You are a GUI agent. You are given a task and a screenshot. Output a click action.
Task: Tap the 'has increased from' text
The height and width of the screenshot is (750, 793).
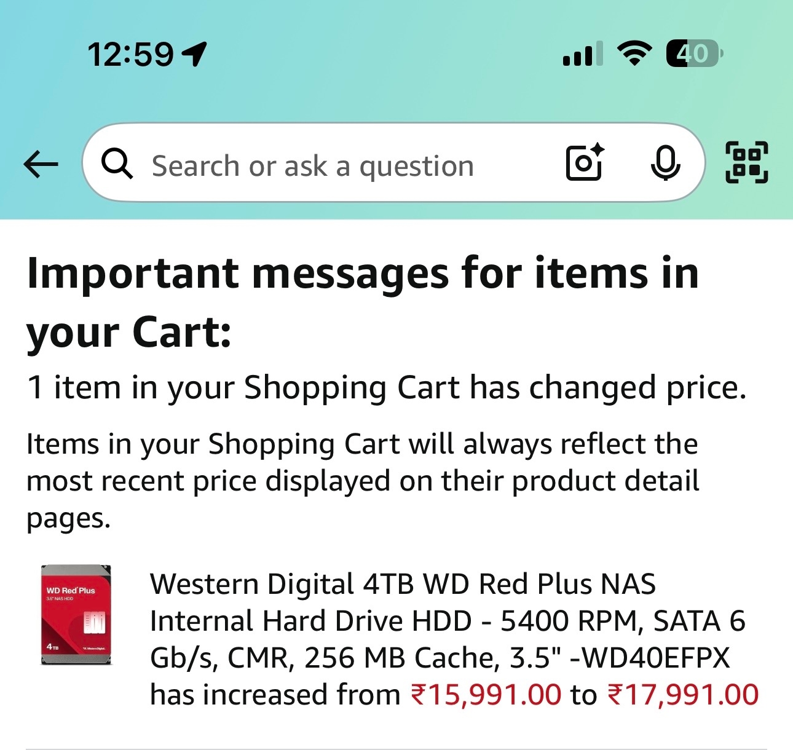[275, 695]
